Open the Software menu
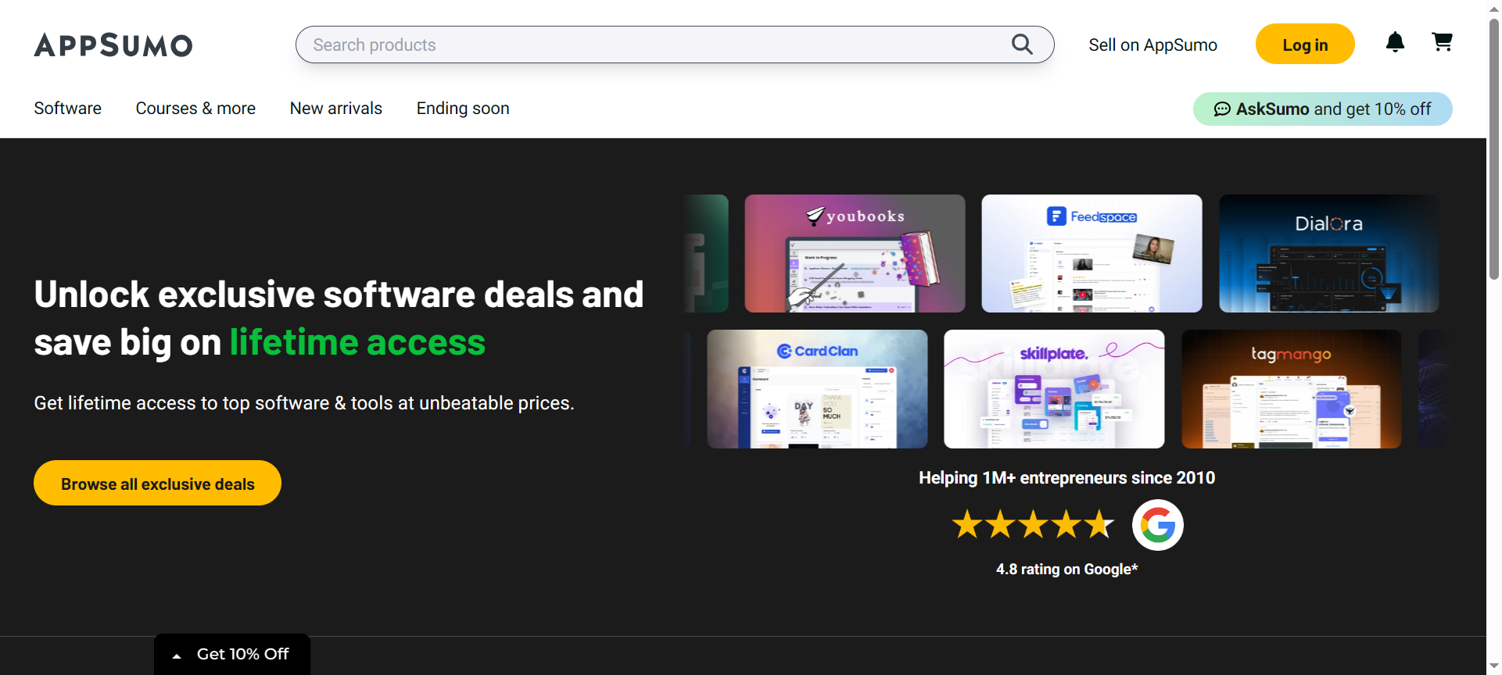This screenshot has height=675, width=1502. point(67,109)
